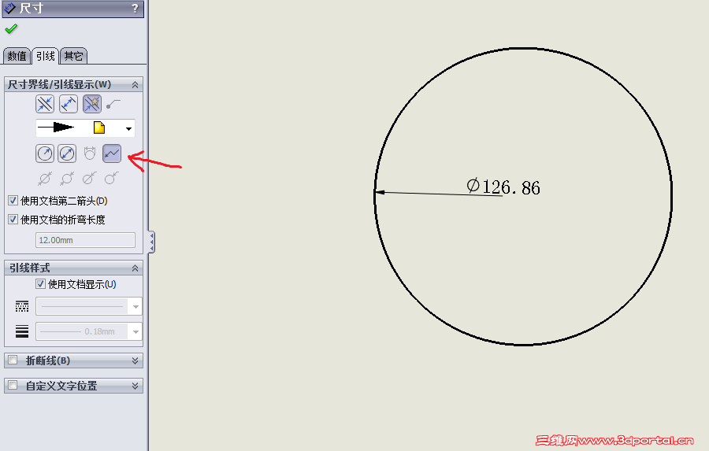Enable the 折断线 checkbox
The width and height of the screenshot is (709, 451).
tap(13, 360)
